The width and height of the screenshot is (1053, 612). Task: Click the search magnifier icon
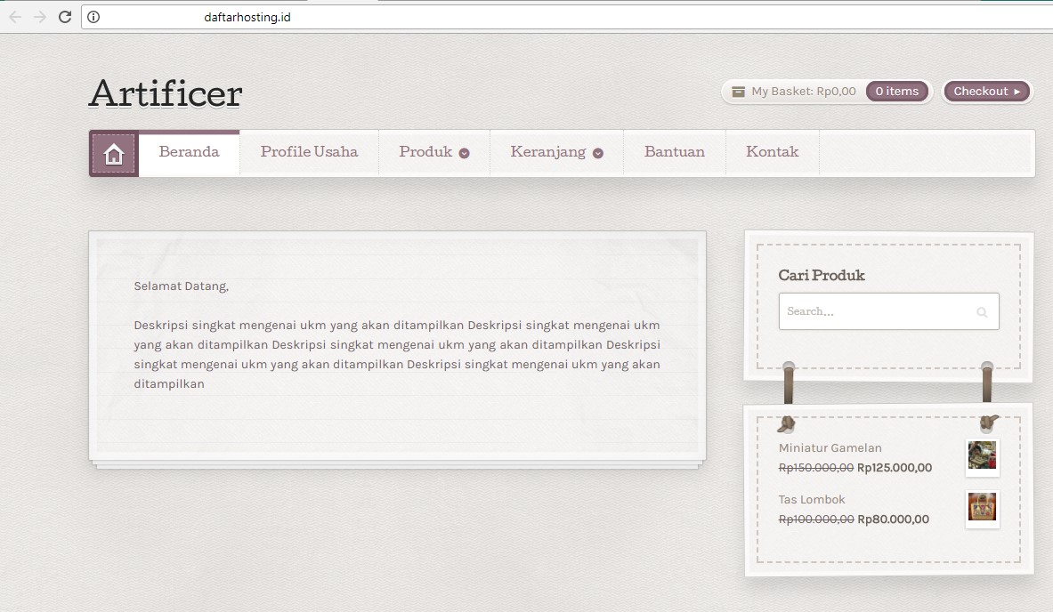pos(982,312)
